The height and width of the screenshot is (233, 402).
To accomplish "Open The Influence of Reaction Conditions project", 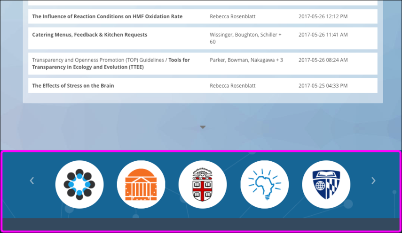I will (107, 16).
